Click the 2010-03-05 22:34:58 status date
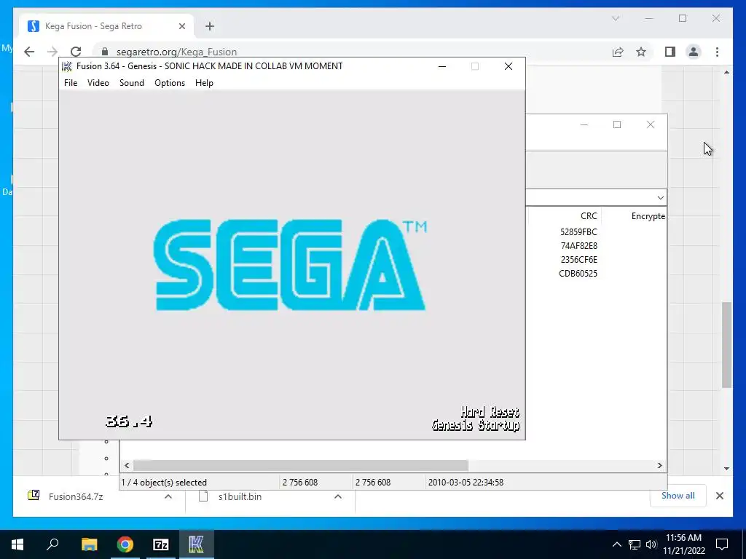 [x=466, y=483]
